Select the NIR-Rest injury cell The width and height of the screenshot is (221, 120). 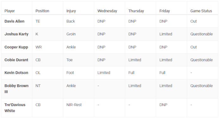[x=74, y=105]
